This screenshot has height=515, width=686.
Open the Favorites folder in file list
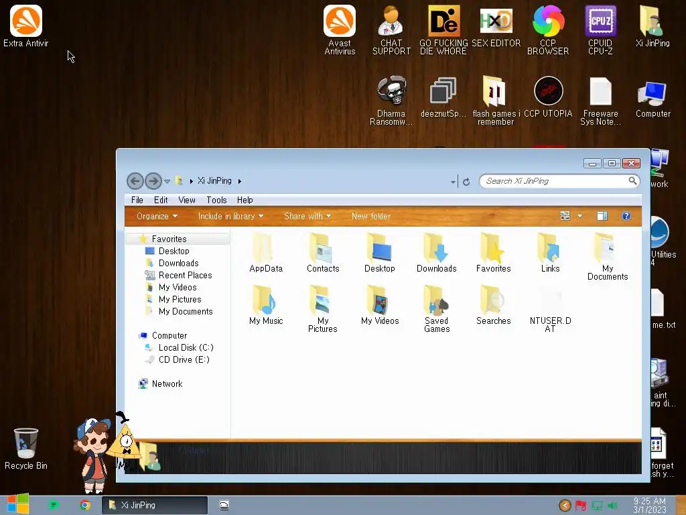point(493,253)
